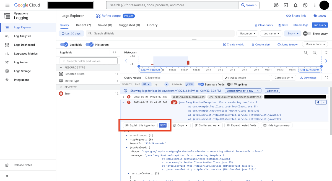The width and height of the screenshot is (332, 181).
Task: Open Cloud Shell terminal icon
Action: tap(286, 5)
